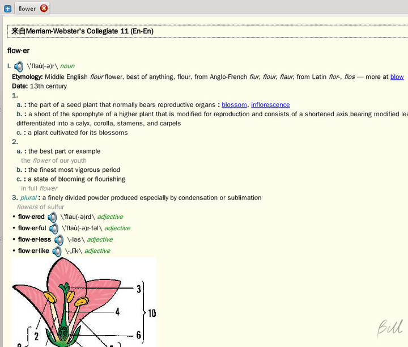Viewport: 408px width, 347px height.
Task: Click the bold flow·er headword
Action: point(19,50)
